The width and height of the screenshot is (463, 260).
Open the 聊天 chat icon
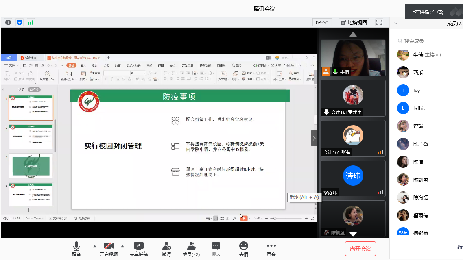pos(216,249)
